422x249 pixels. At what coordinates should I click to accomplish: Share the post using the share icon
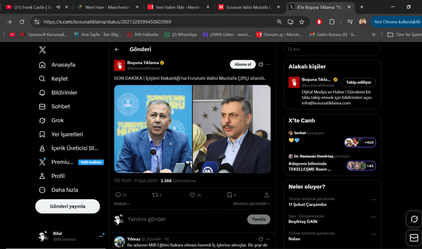point(267,195)
